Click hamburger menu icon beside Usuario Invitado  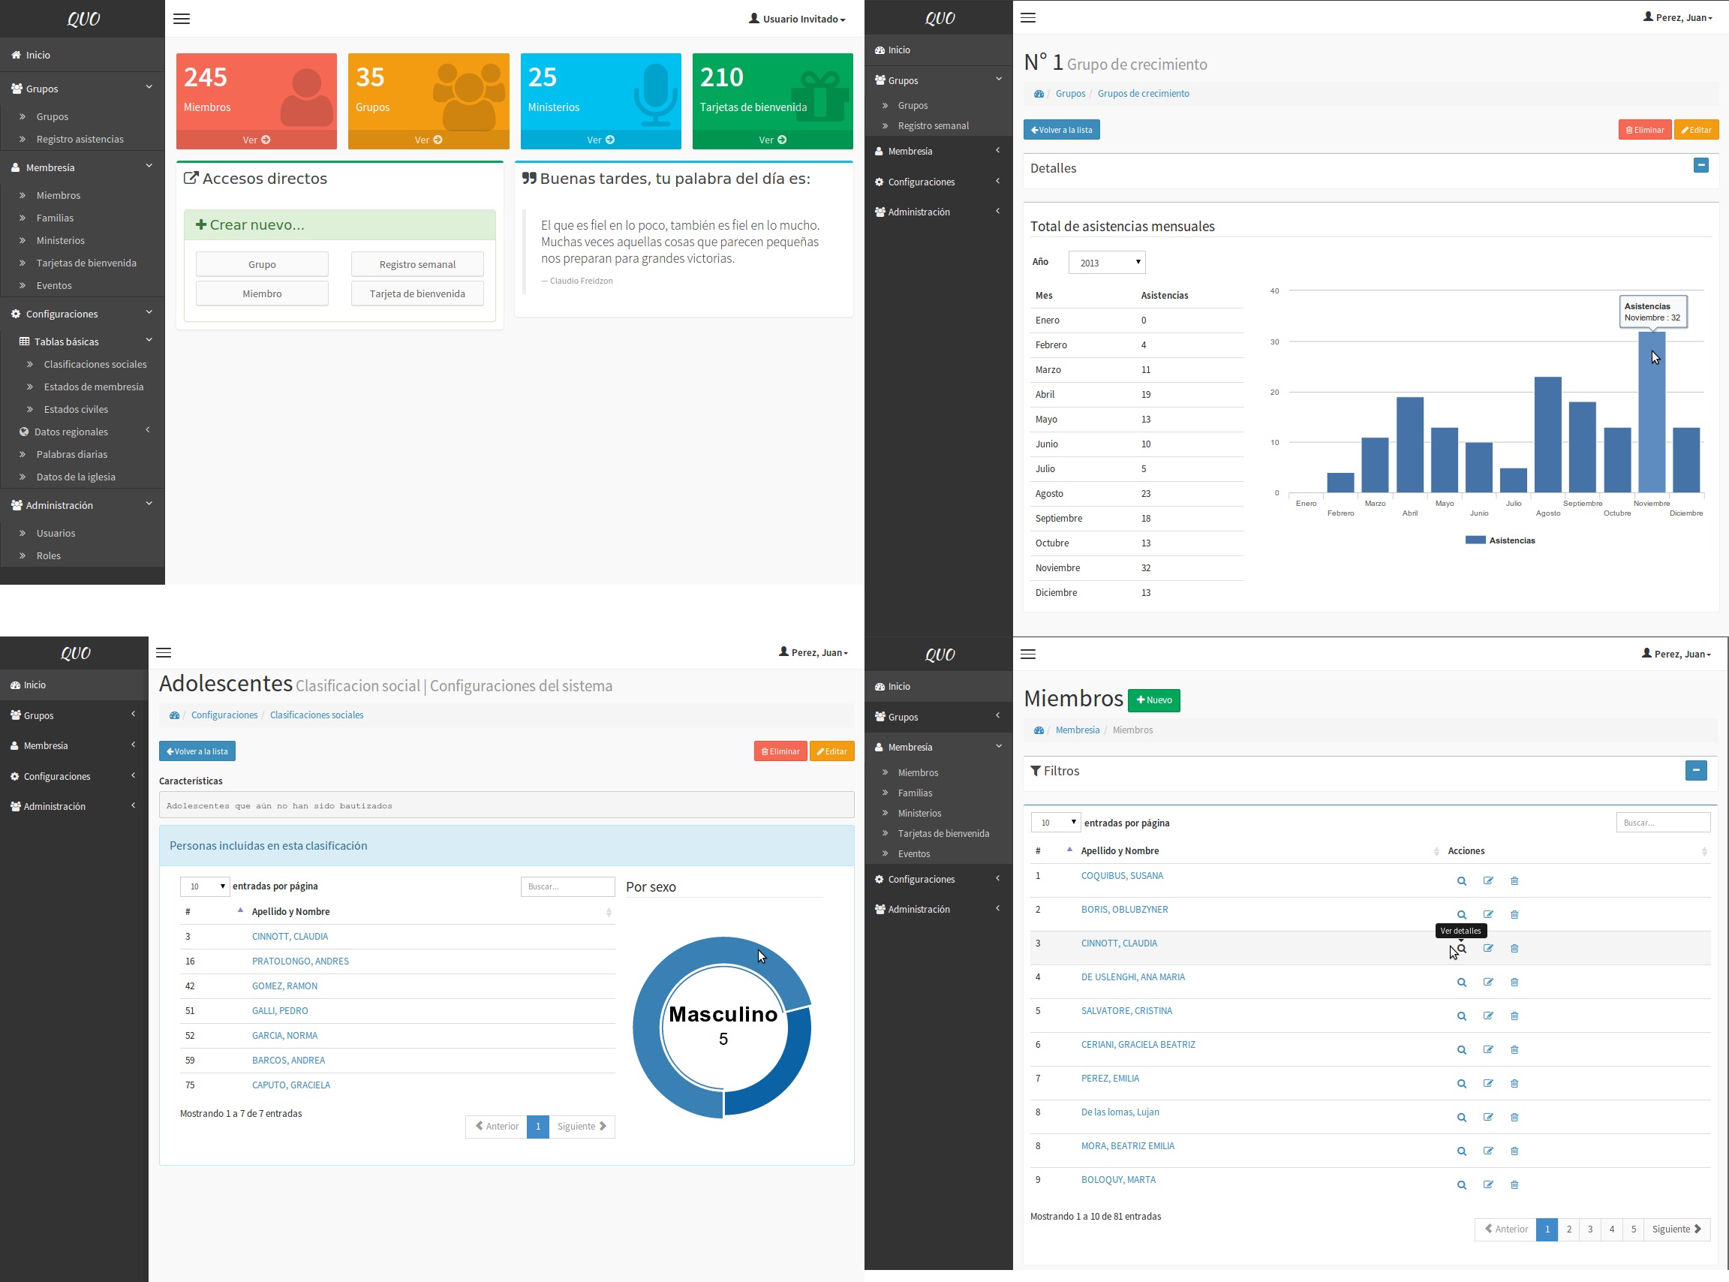pos(182,19)
